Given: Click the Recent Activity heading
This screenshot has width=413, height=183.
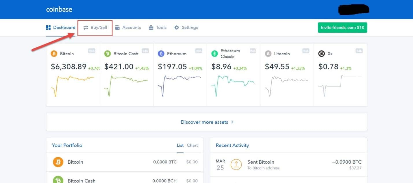Looking at the screenshot, I should pos(232,145).
